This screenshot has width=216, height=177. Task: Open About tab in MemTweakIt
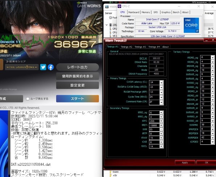(x=165, y=47)
